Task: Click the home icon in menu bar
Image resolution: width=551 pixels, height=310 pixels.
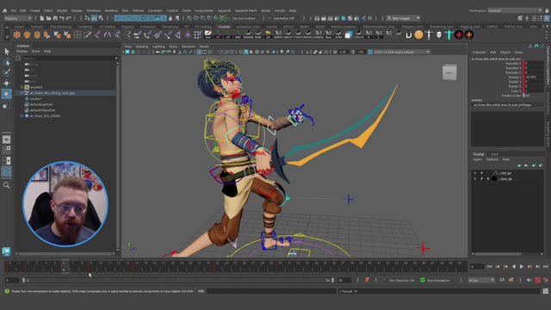Action: click(x=4, y=10)
